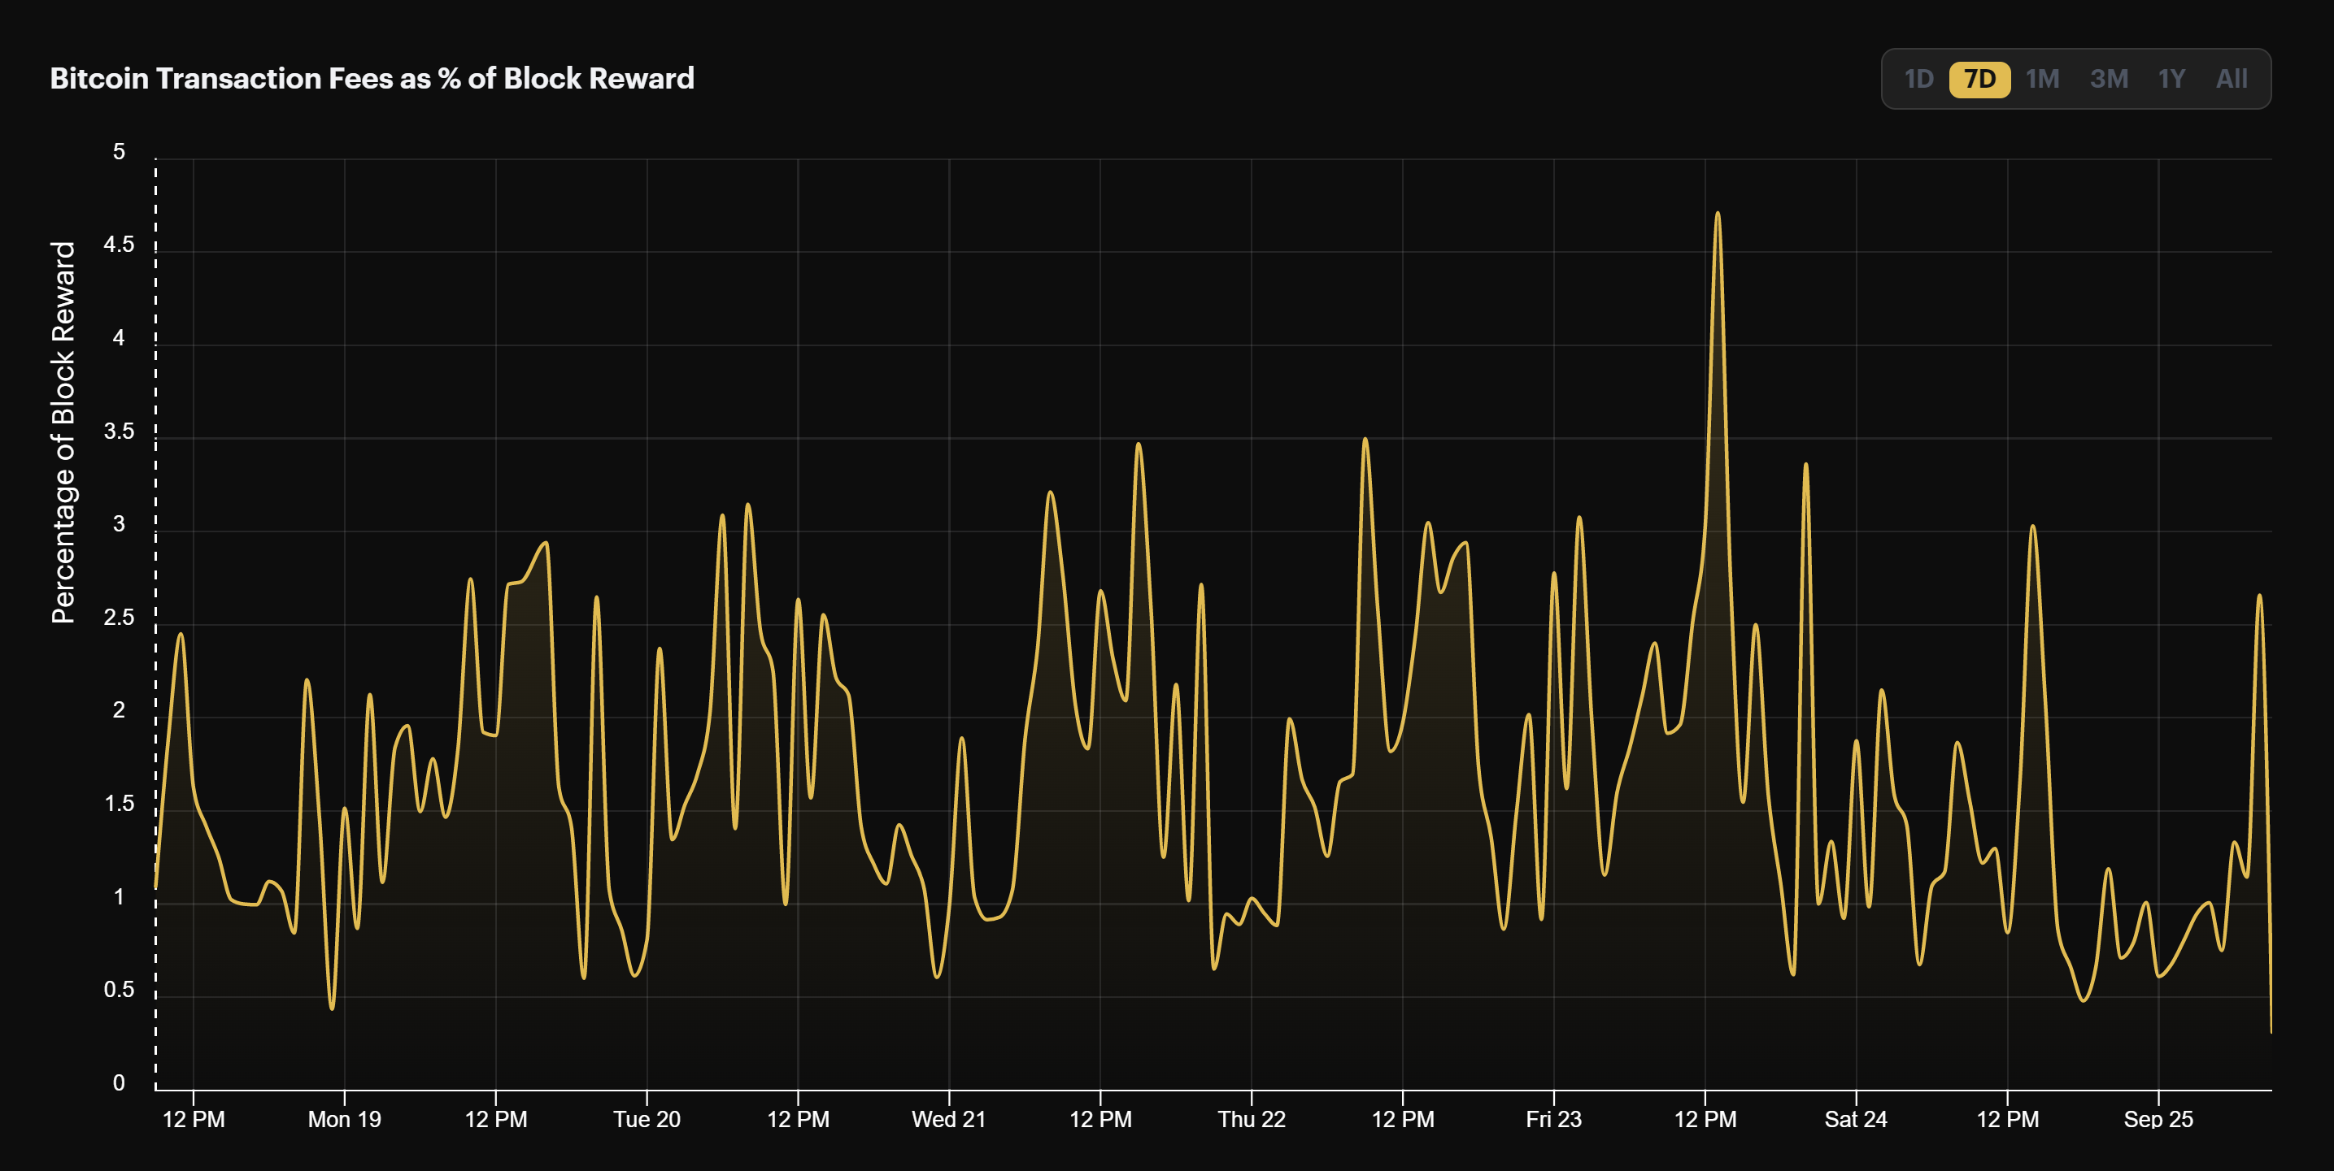2334x1171 pixels.
Task: Click the '4.5' y-axis value
Action: pos(119,245)
